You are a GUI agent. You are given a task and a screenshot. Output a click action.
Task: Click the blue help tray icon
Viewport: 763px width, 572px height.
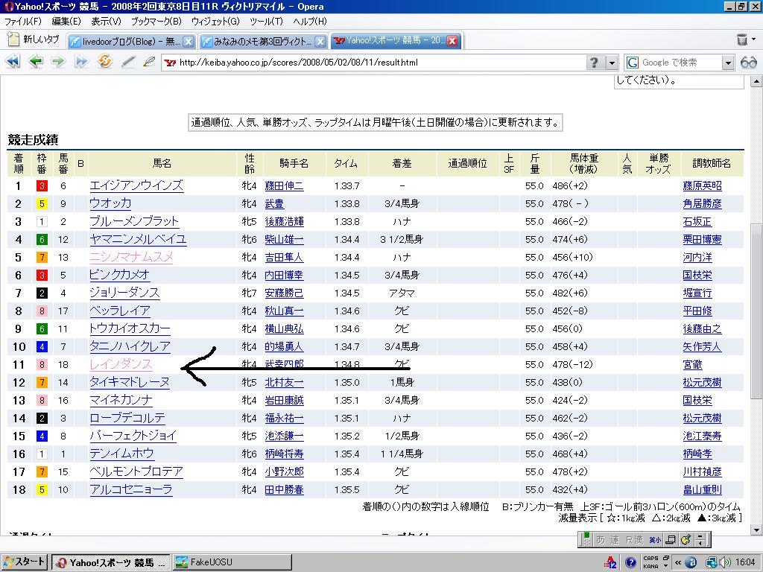(630, 563)
